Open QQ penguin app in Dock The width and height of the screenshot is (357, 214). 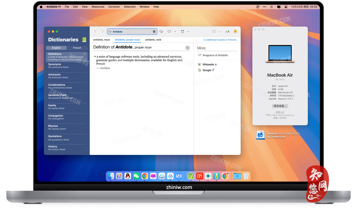coord(128,176)
